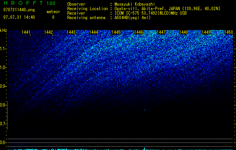
Task: Select the observer name Masayuki Kobayashi
Action: click(135, 4)
